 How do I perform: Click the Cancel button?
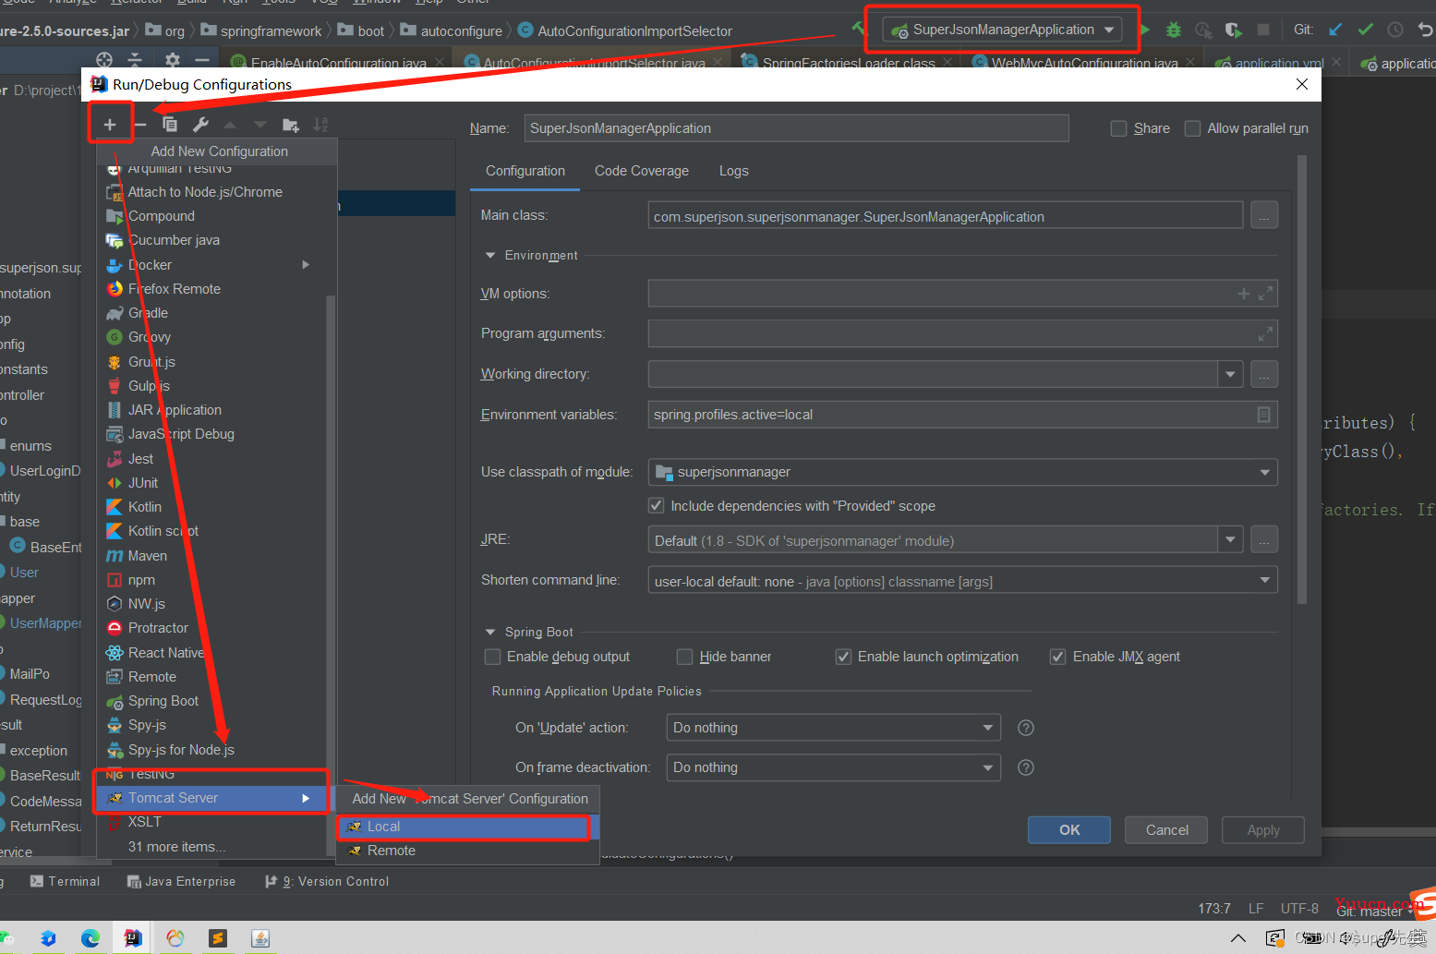pos(1167,829)
